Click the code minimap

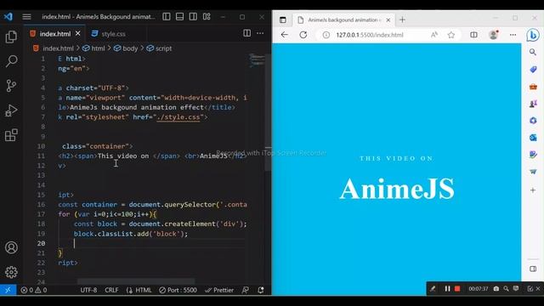click(x=257, y=60)
